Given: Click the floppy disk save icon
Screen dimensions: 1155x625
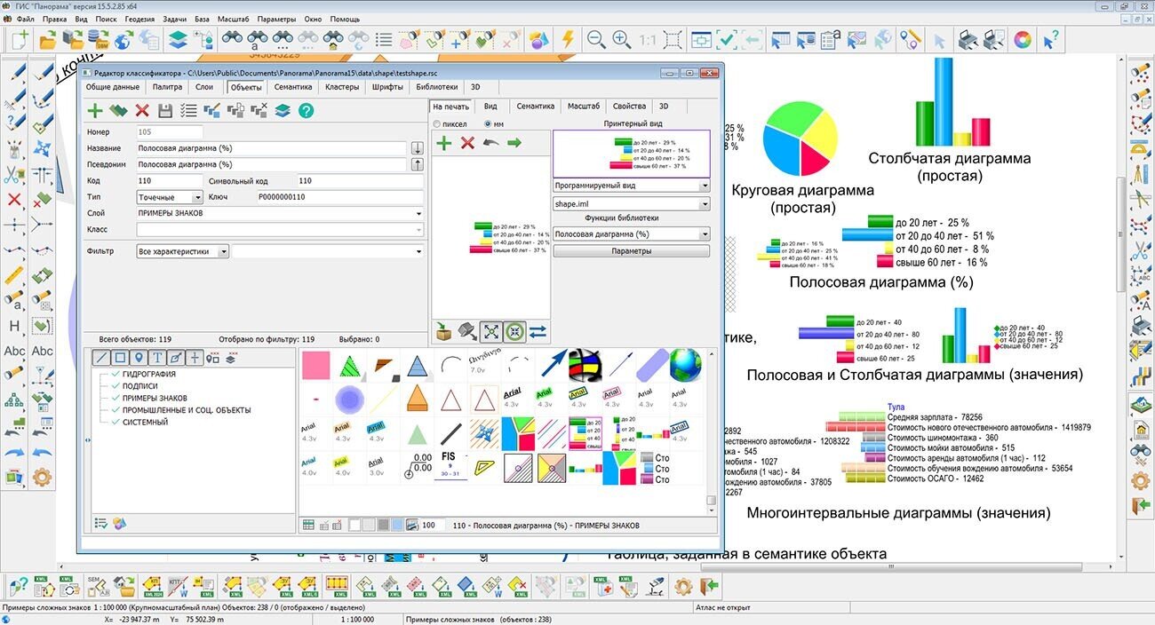Looking at the screenshot, I should click(165, 110).
